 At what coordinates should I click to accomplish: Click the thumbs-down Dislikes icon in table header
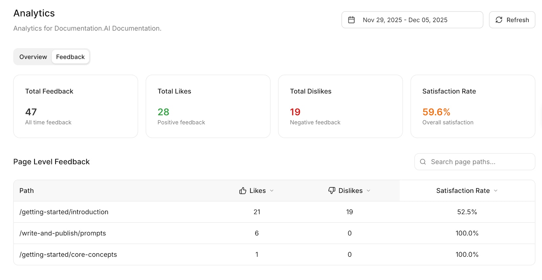click(332, 191)
